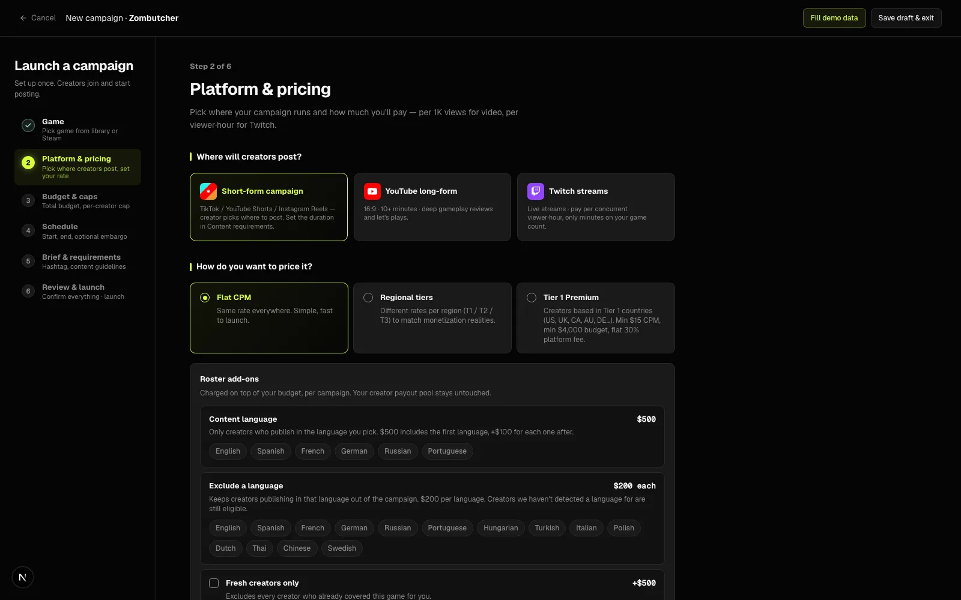Click the Save draft & exit button
961x600 pixels.
pyautogui.click(x=906, y=18)
